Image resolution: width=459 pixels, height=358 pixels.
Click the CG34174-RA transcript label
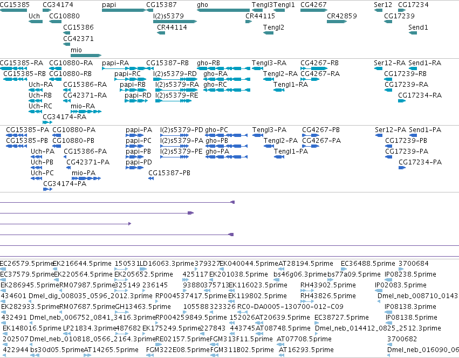click(x=65, y=117)
